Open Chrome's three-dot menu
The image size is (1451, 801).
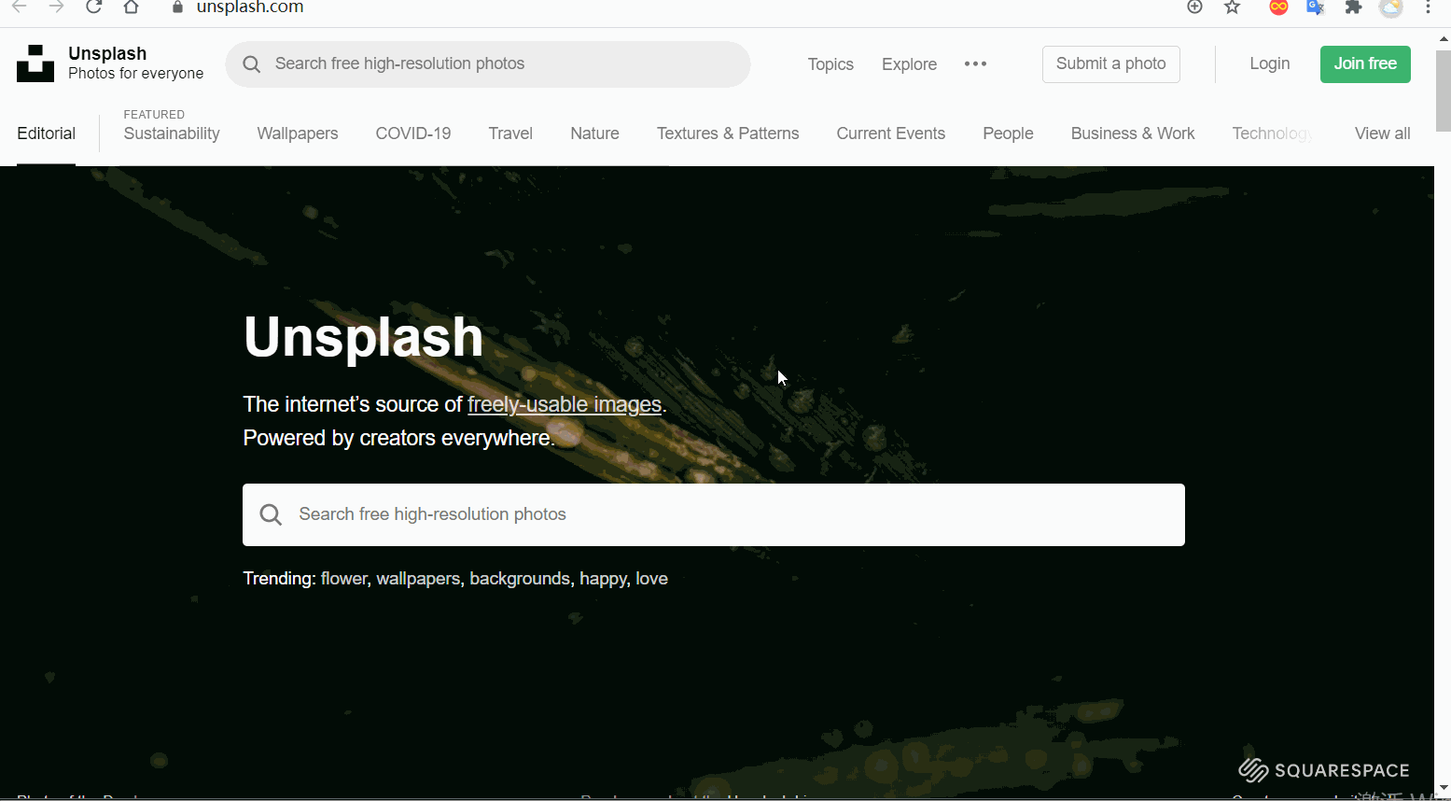coord(1429,7)
